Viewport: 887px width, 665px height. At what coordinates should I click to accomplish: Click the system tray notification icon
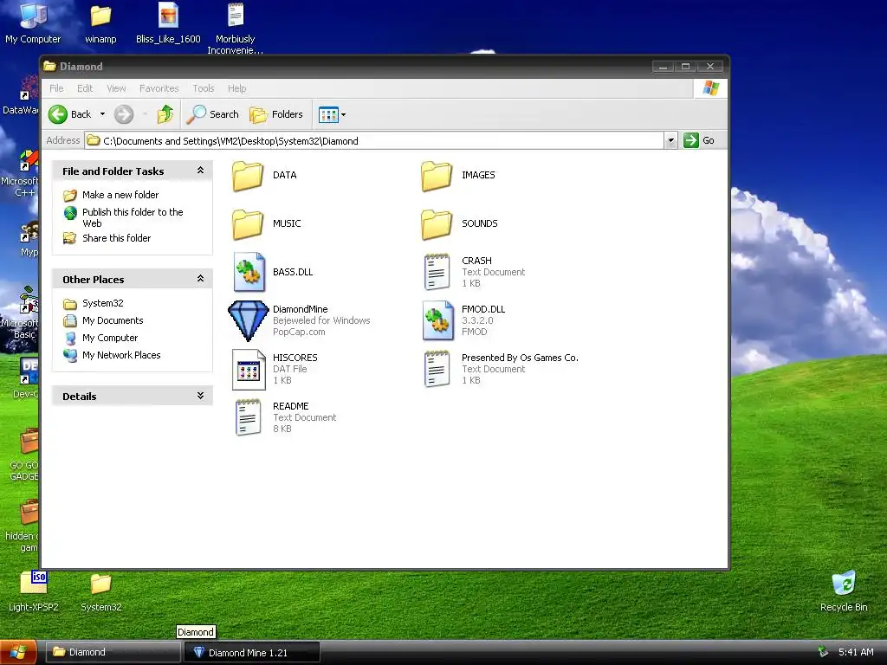coord(823,652)
